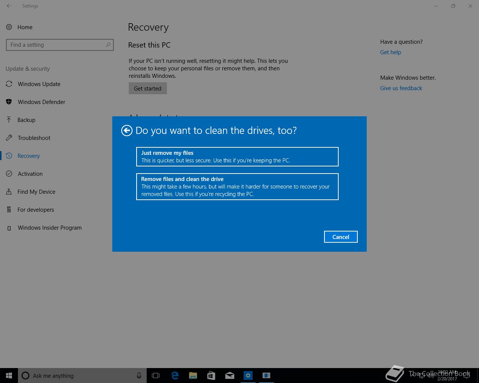This screenshot has height=383, width=479.
Task: Open the Get help link
Action: (390, 52)
